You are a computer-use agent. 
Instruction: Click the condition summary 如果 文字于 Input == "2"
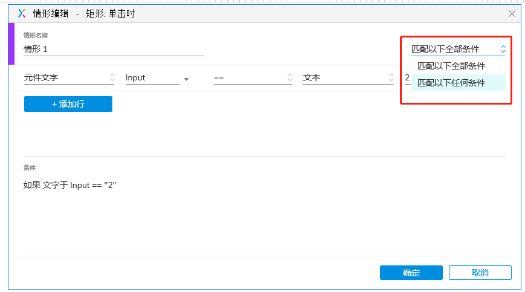(x=69, y=185)
